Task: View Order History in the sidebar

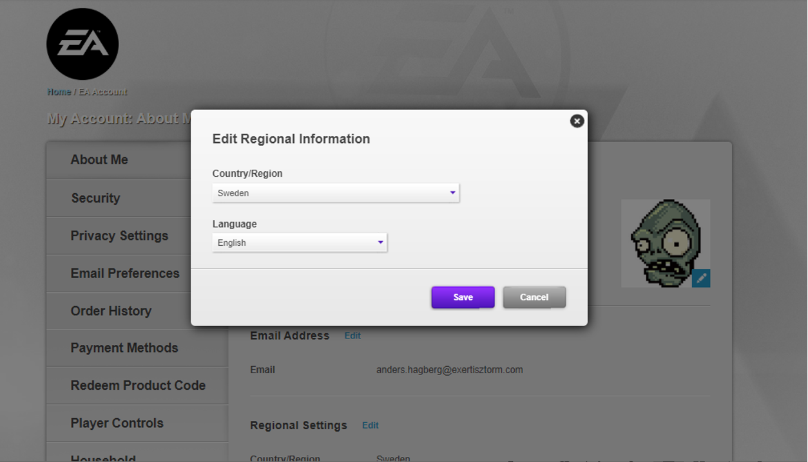Action: (x=111, y=311)
